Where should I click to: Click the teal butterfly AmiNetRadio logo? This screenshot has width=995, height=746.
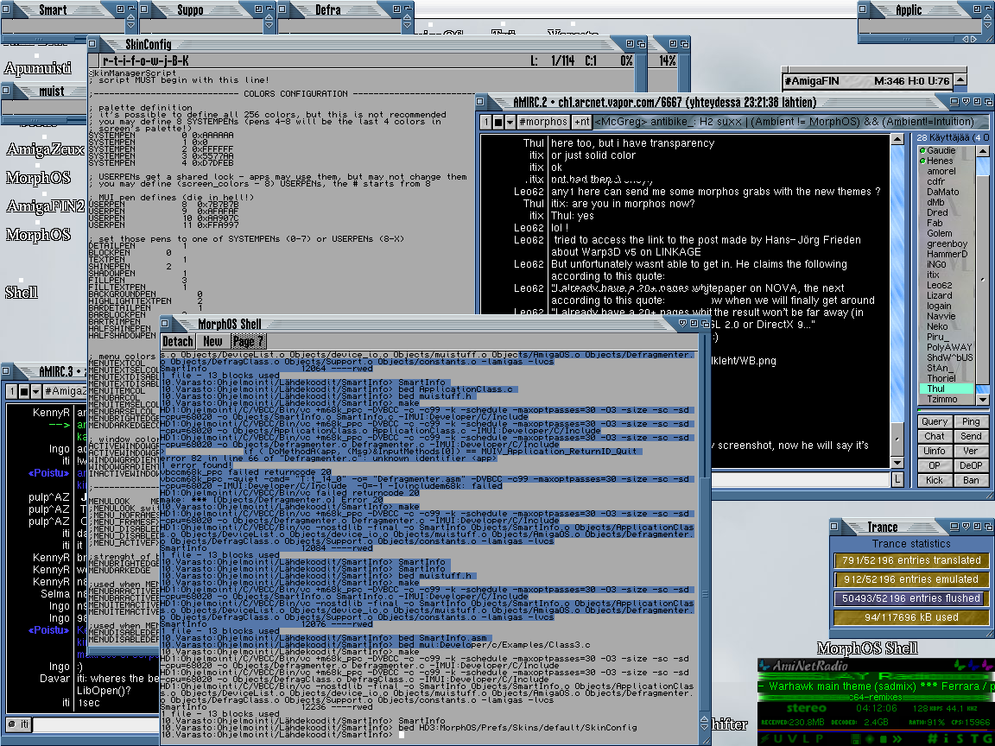pos(764,666)
